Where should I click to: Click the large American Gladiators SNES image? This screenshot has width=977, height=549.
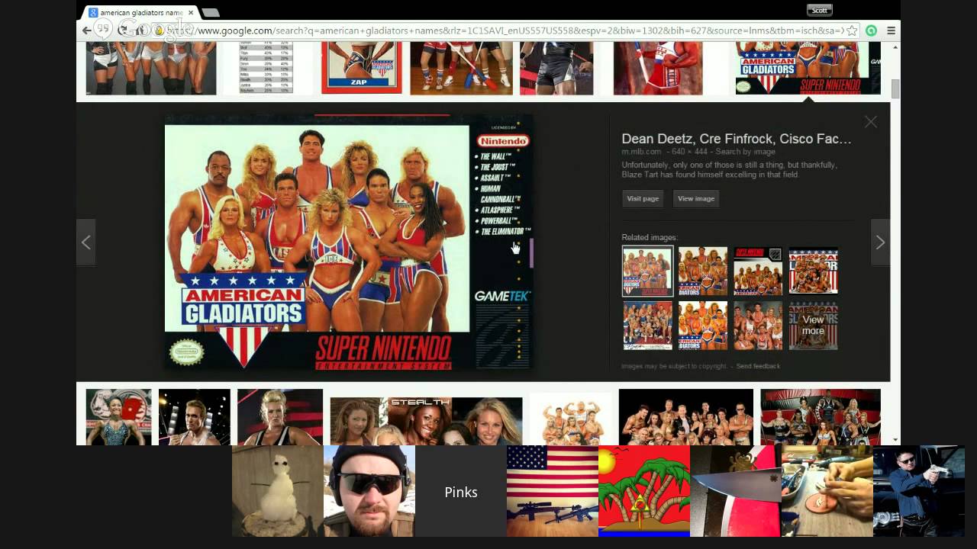click(x=349, y=242)
